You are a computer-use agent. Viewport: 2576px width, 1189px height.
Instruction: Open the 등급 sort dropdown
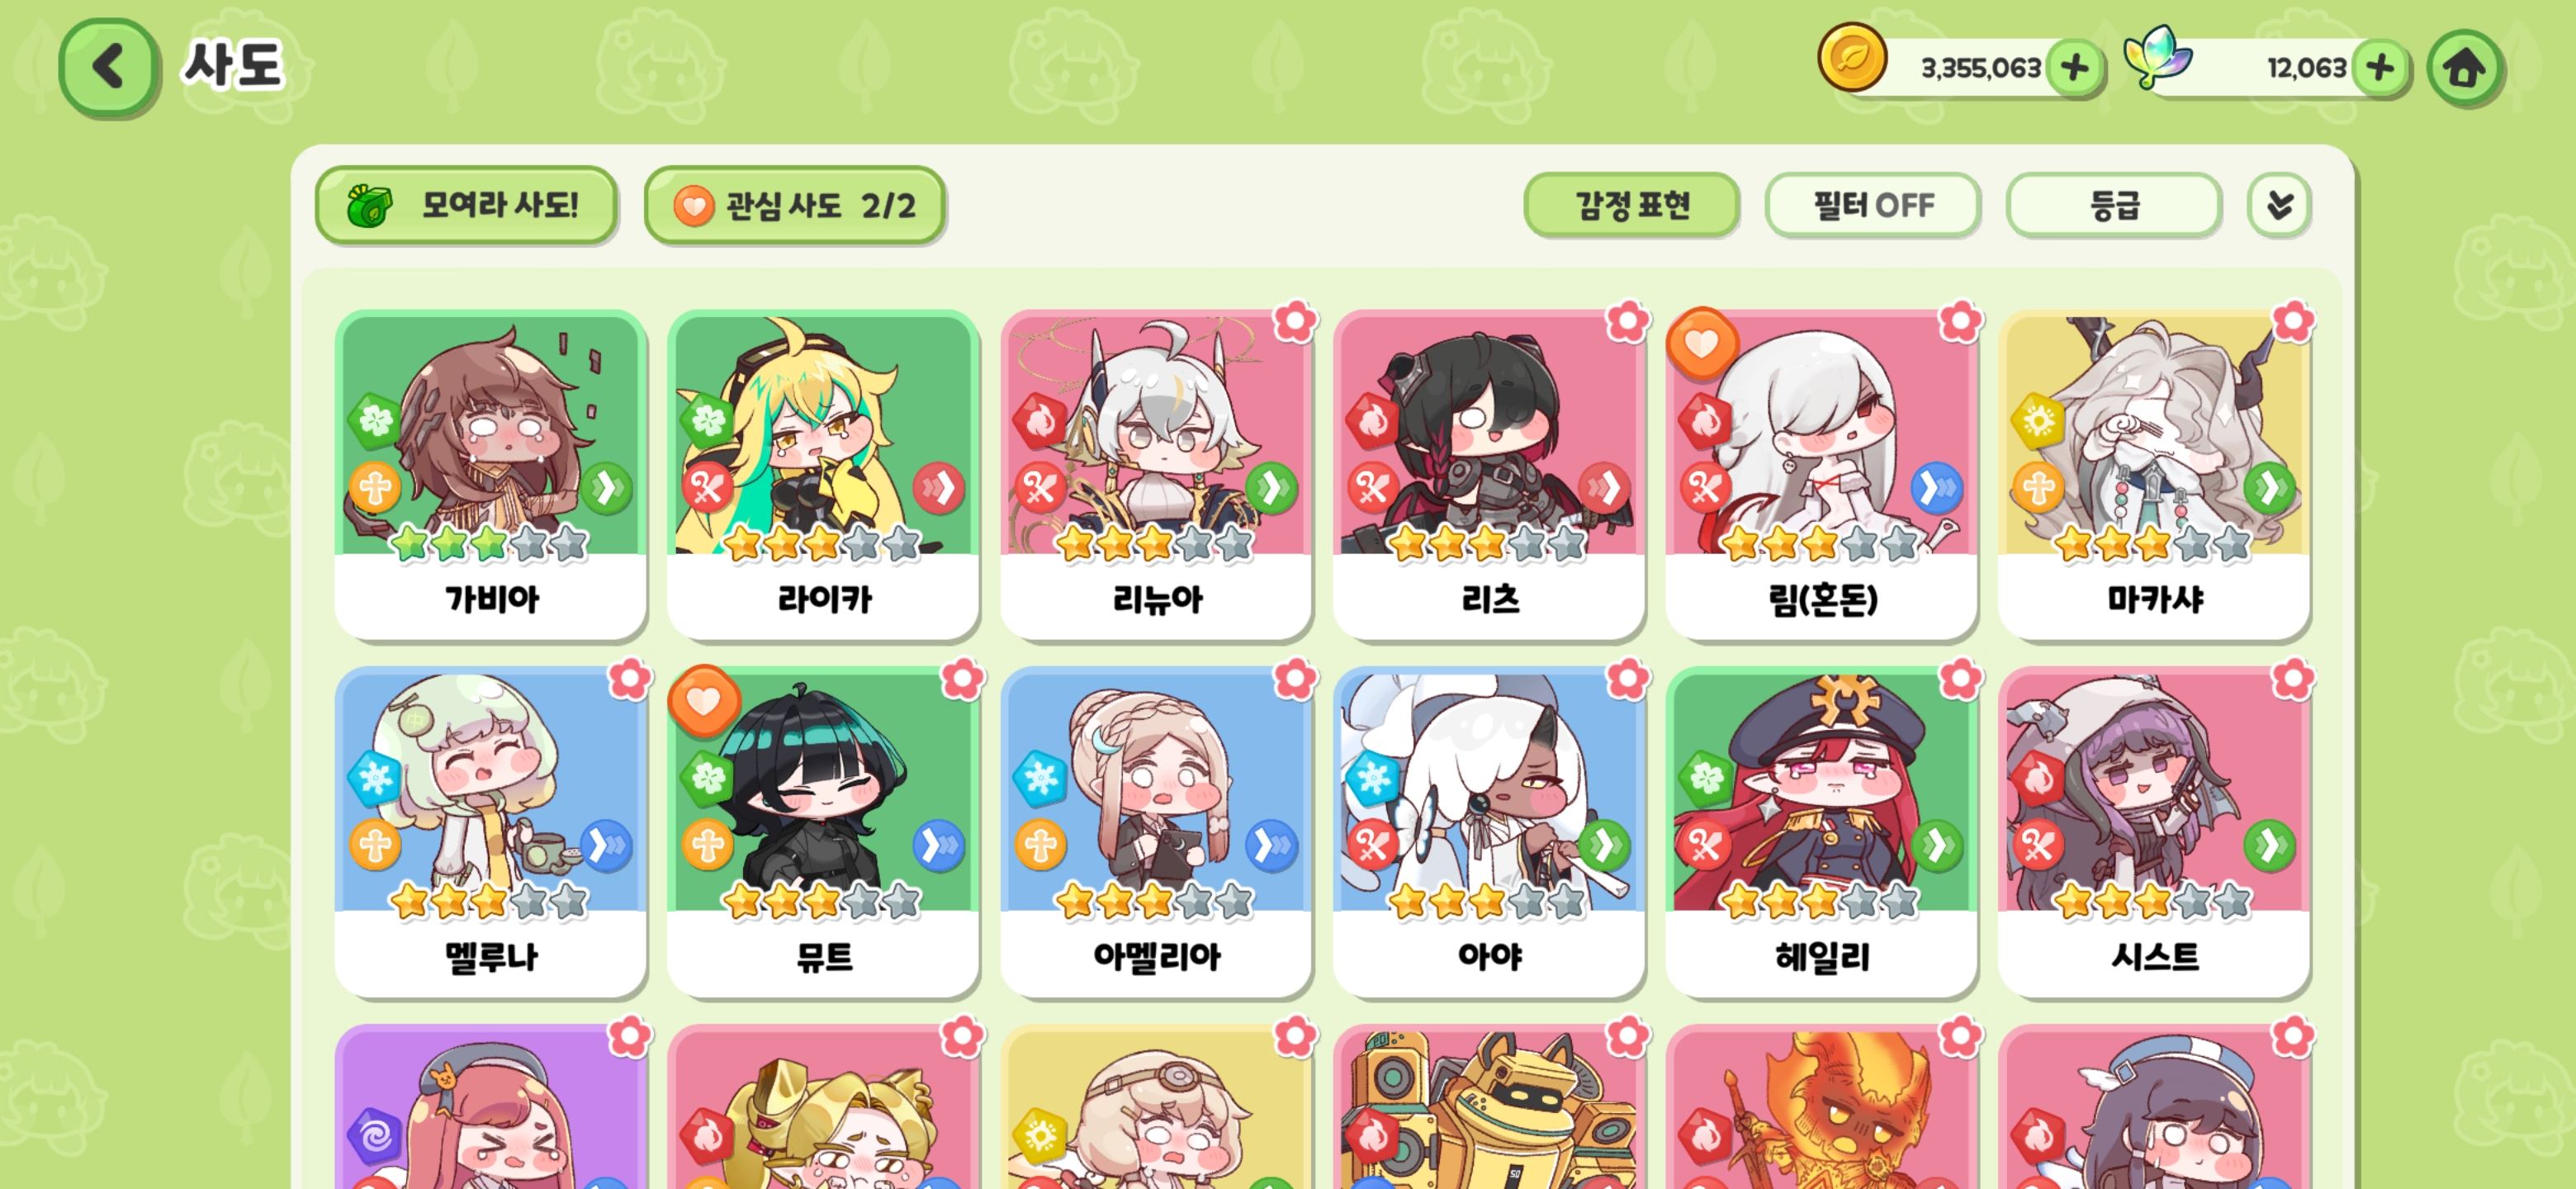(2114, 206)
